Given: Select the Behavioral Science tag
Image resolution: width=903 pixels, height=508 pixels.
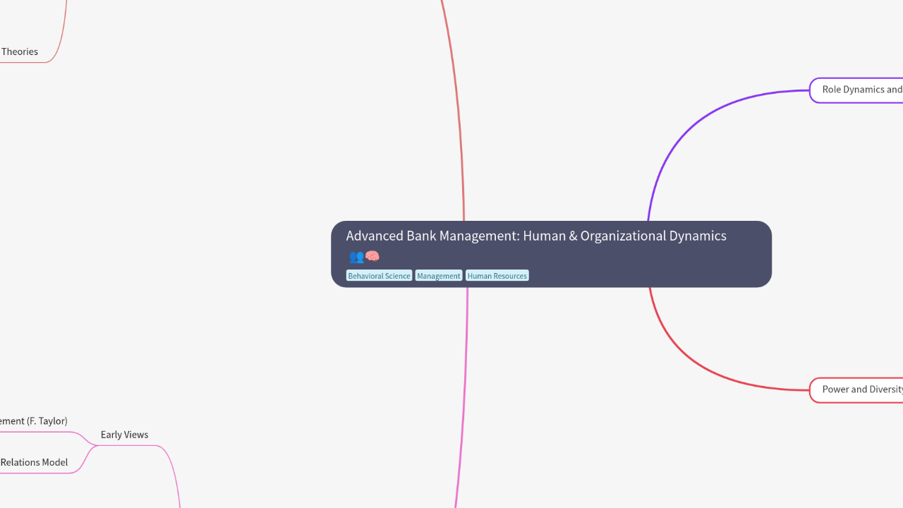Looking at the screenshot, I should [x=379, y=276].
